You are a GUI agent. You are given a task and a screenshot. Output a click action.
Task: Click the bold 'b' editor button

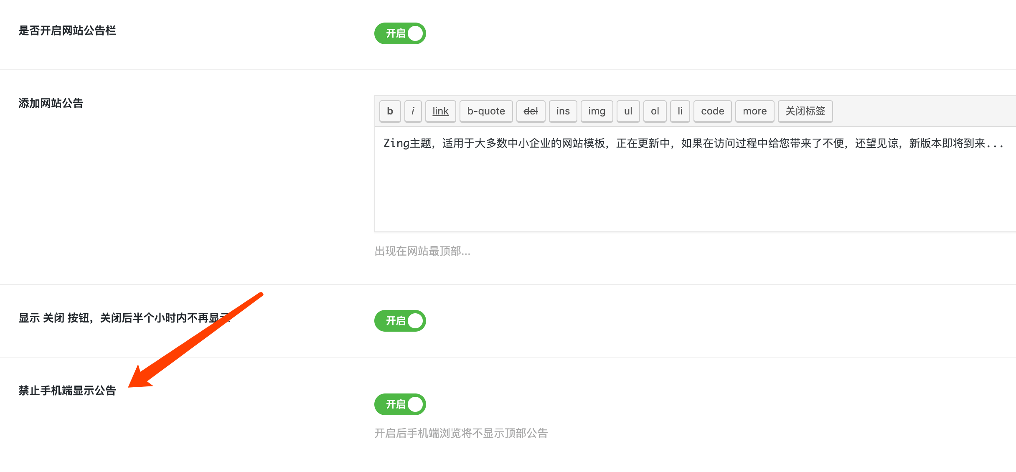pos(390,111)
